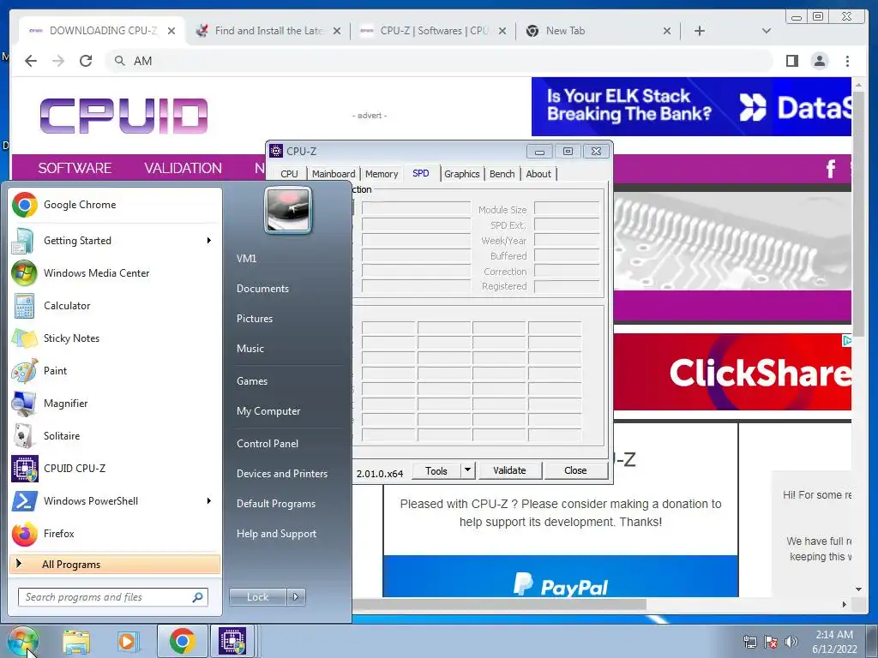Open Windows PowerShell entry
878x658 pixels.
[x=115, y=500]
